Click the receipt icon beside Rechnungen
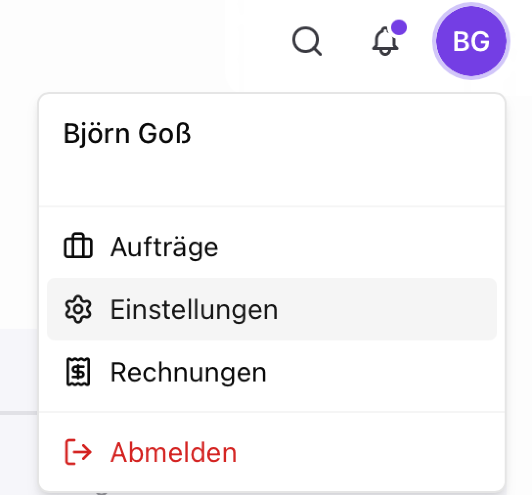 [x=78, y=372]
